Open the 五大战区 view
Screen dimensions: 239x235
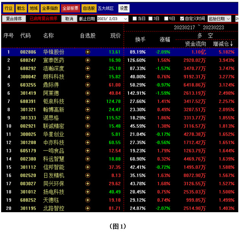pyautogui.click(x=106, y=8)
